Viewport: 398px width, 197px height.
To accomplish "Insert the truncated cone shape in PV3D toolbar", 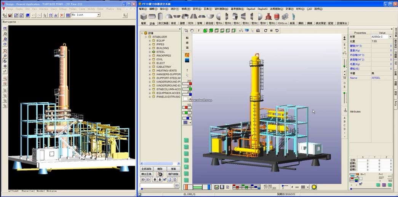I will click(193, 17).
